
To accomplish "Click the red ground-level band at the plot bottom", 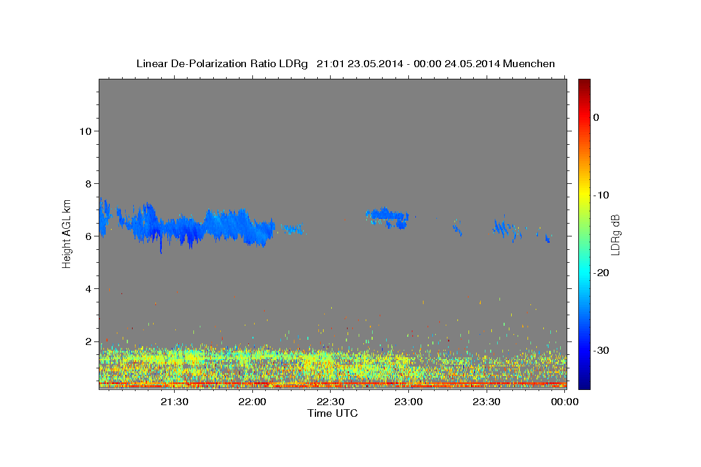I will click(x=332, y=386).
